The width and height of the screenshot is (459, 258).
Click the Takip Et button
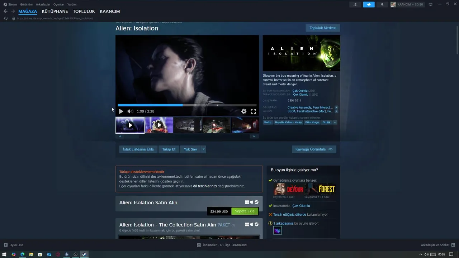[169, 149]
